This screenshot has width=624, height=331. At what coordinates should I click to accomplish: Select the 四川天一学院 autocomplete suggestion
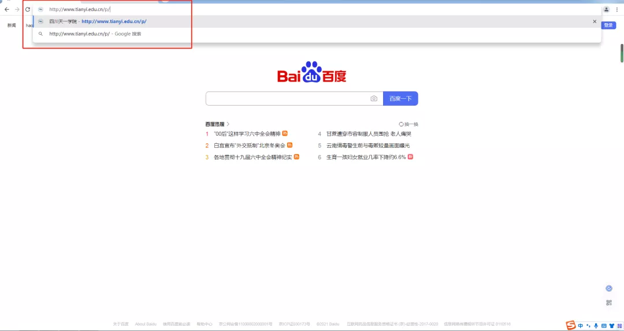tap(317, 21)
